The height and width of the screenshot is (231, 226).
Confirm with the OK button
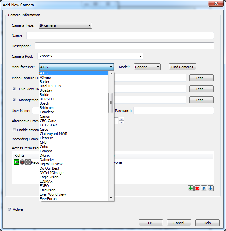coord(151,223)
